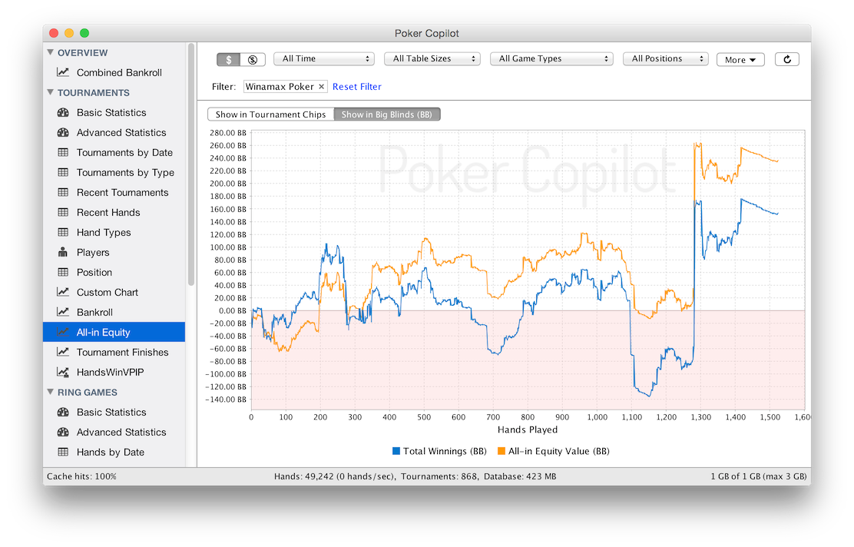Image resolution: width=854 pixels, height=547 pixels.
Task: Collapse the OVERVIEW section
Action: 51,52
